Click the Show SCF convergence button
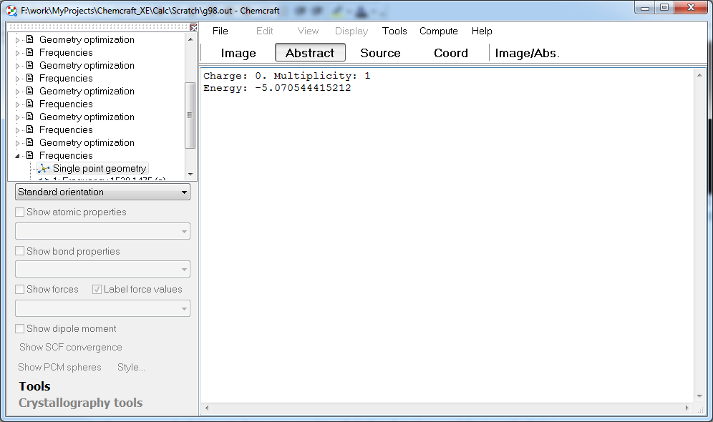Viewport: 713px width, 422px height. pyautogui.click(x=70, y=348)
